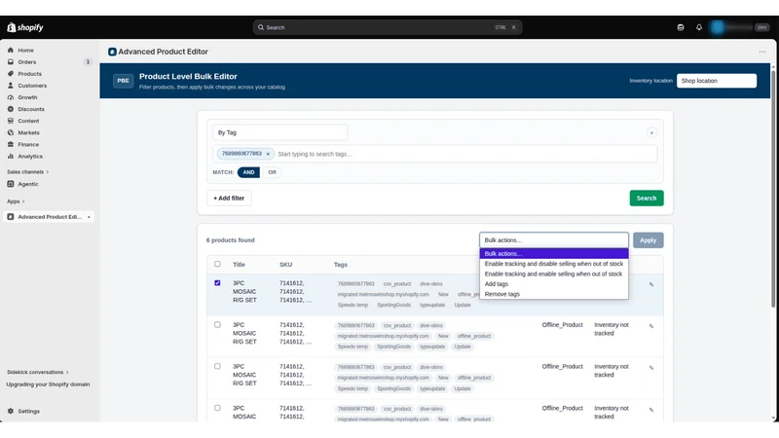779x438 pixels.
Task: Click the edit pencil in fourth product row
Action: tap(651, 410)
